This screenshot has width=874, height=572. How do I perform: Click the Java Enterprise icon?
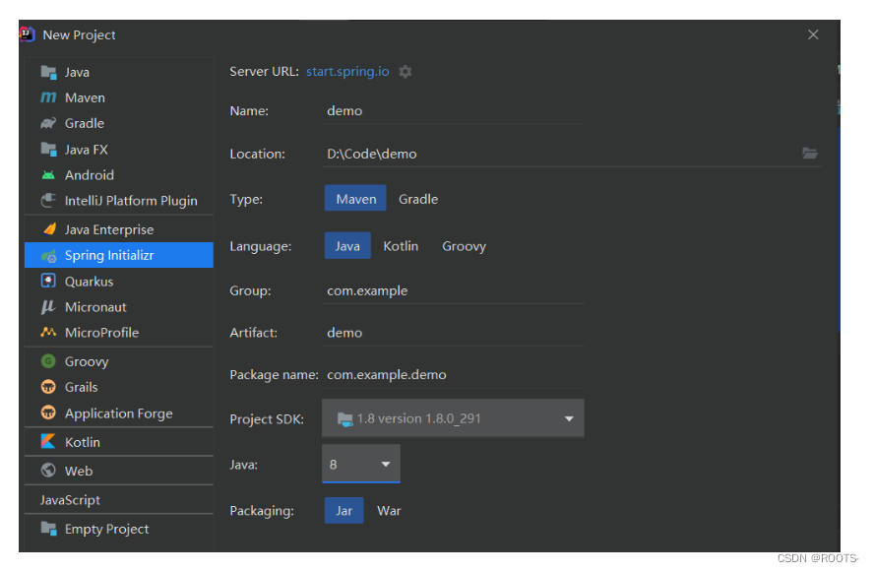click(49, 229)
